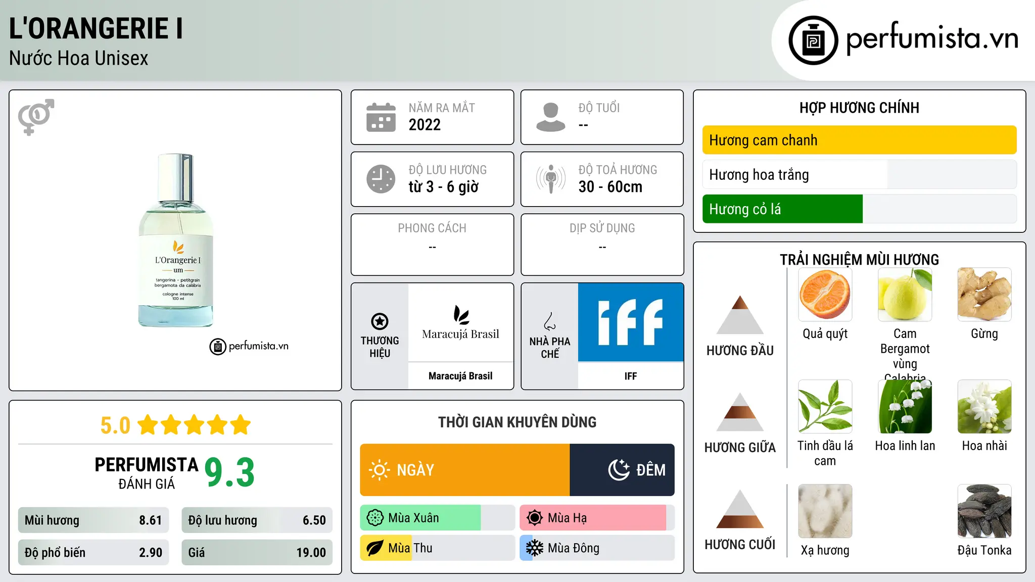Click the Phong cách info card
This screenshot has width=1035, height=582.
click(432, 245)
